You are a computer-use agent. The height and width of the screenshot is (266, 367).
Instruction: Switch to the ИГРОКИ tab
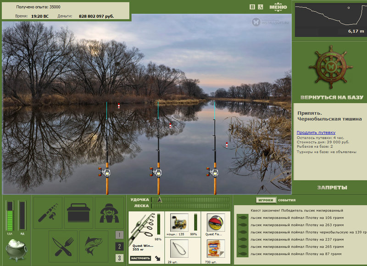pos(266,200)
